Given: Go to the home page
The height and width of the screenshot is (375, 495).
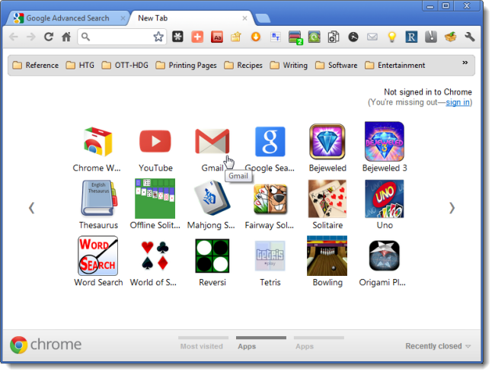Looking at the screenshot, I should 66,37.
